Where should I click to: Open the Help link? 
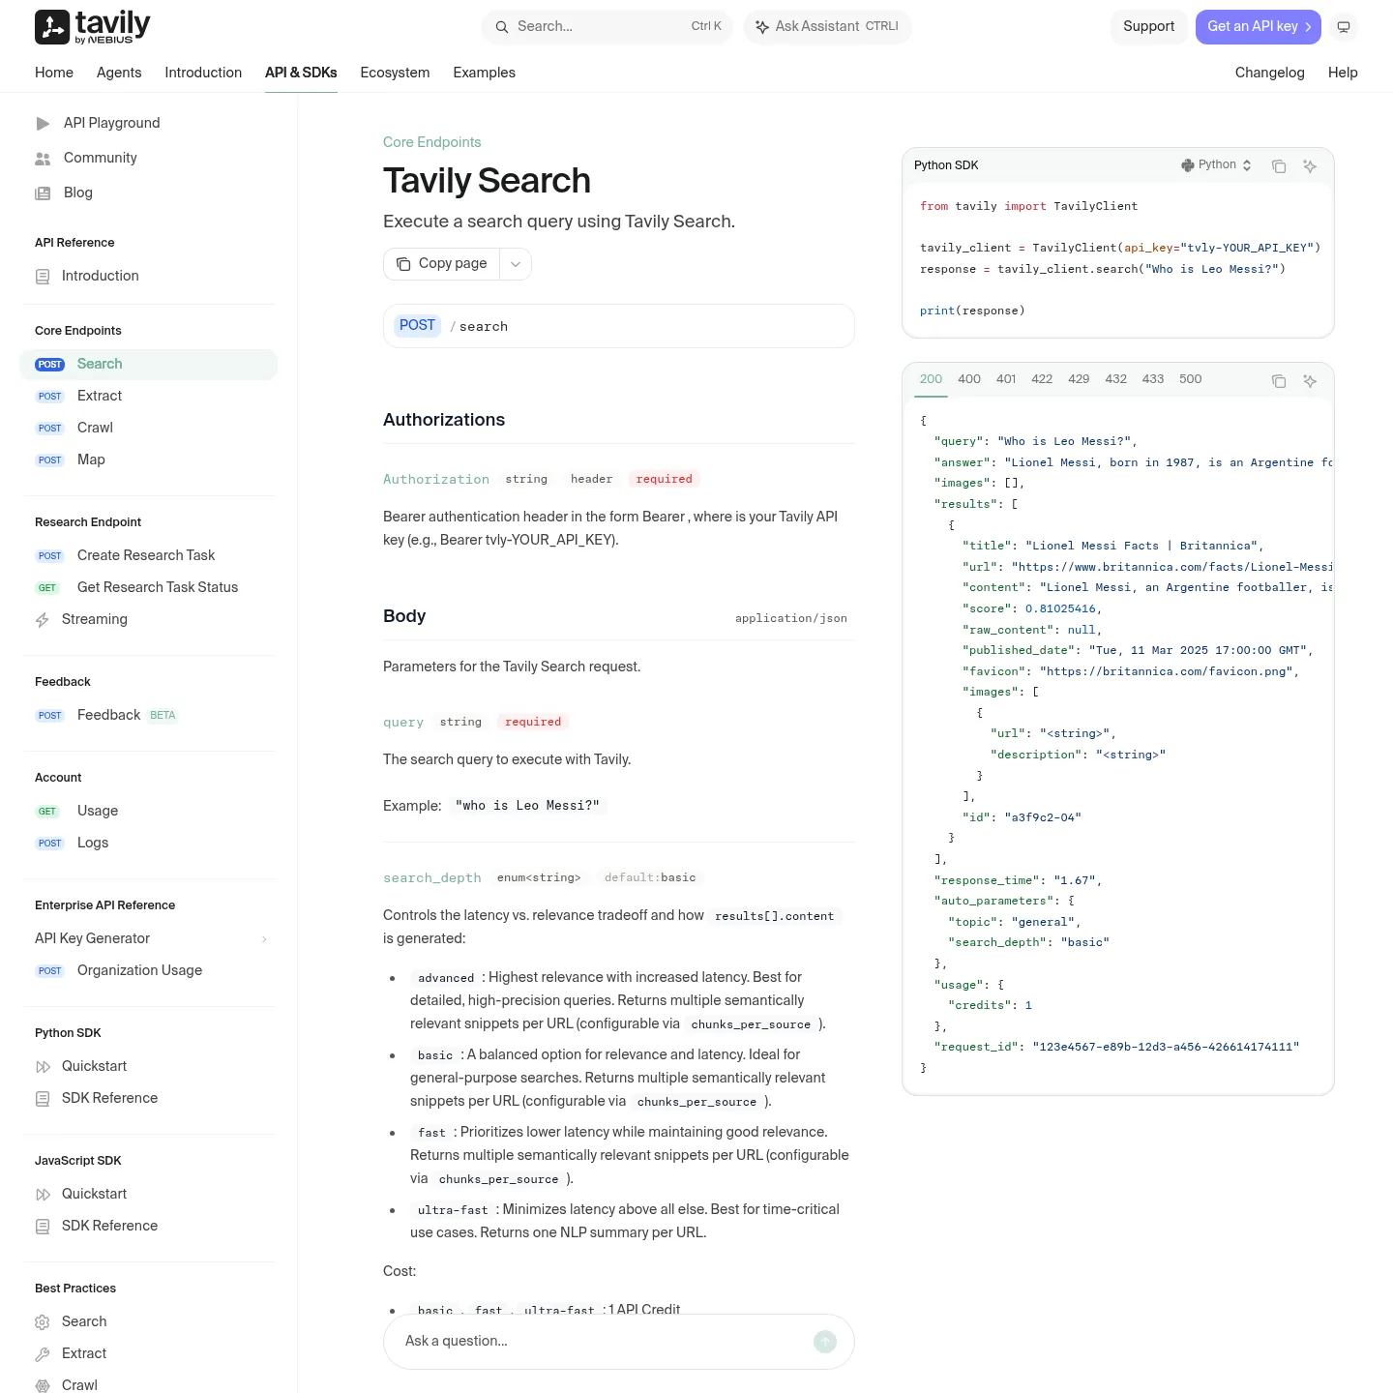pyautogui.click(x=1343, y=73)
